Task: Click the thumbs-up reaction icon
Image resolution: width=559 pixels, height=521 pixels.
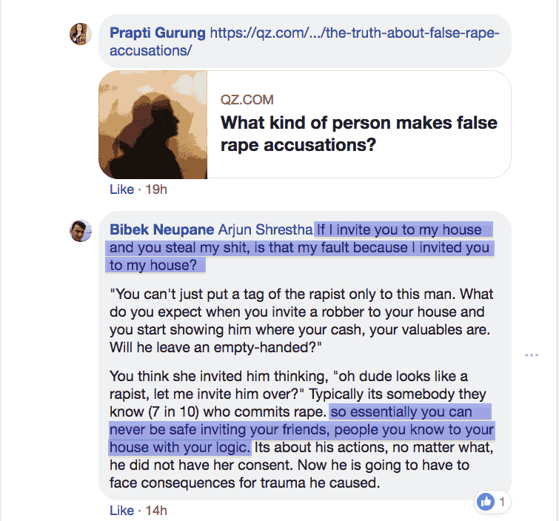Action: coord(486,502)
